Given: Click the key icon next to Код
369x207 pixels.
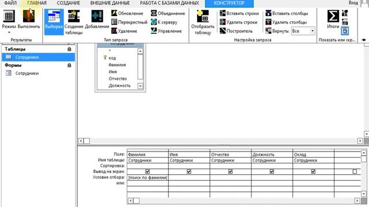Looking at the screenshot, I should [105, 57].
